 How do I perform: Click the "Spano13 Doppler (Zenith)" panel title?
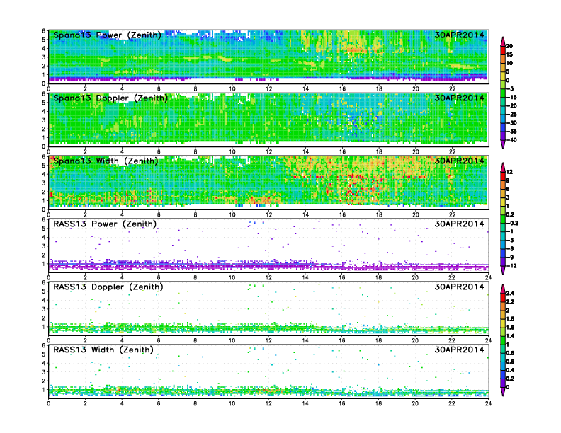point(110,98)
